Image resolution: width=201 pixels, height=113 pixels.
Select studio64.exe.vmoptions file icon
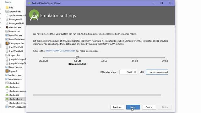coord(7,103)
